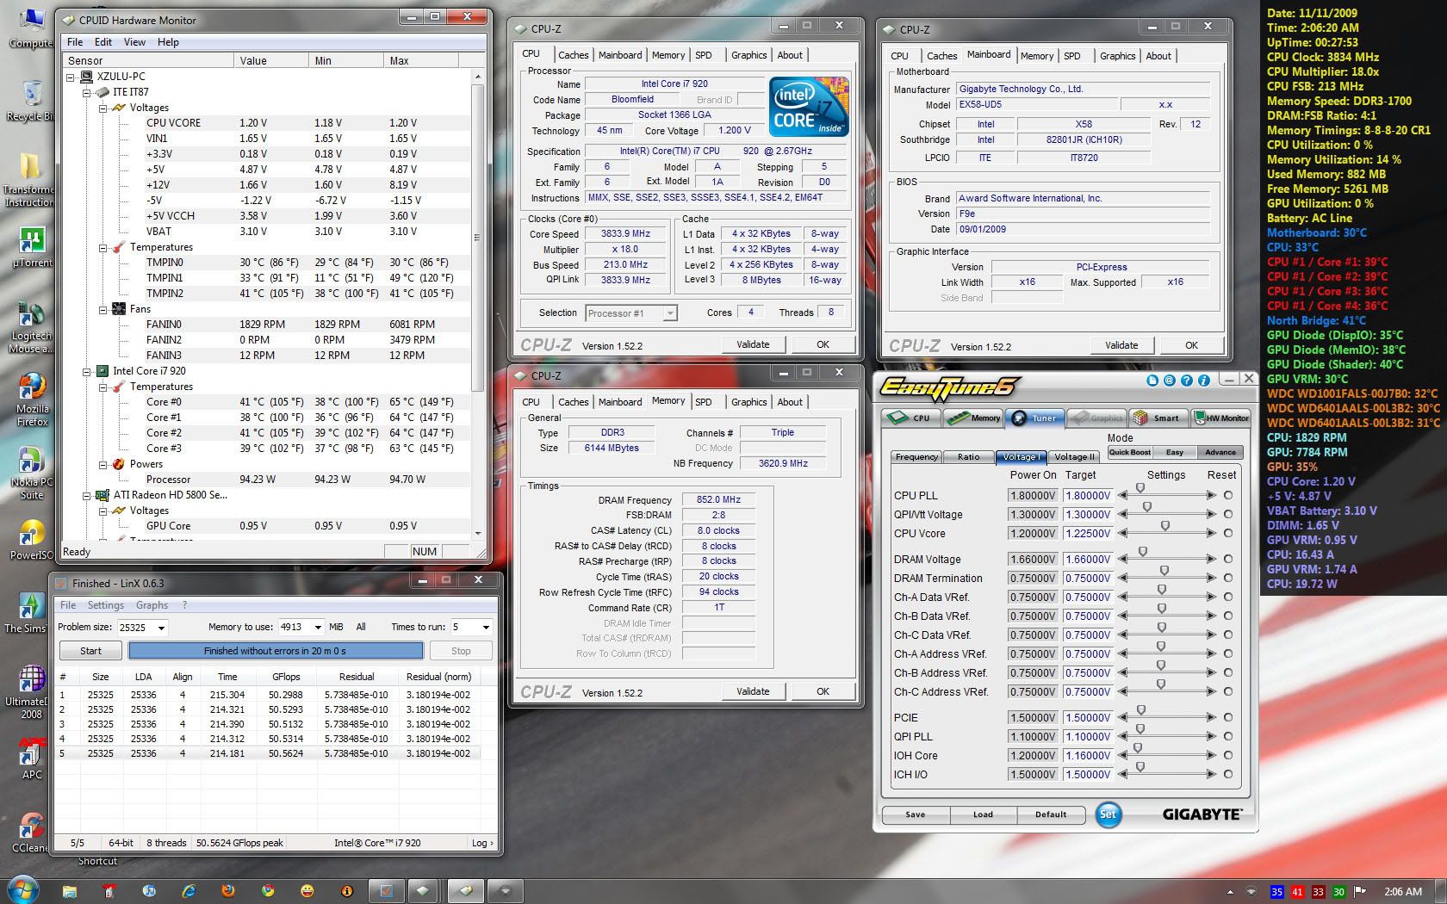Open the LinX Memory to use dropdown
The height and width of the screenshot is (904, 1447).
tap(318, 627)
